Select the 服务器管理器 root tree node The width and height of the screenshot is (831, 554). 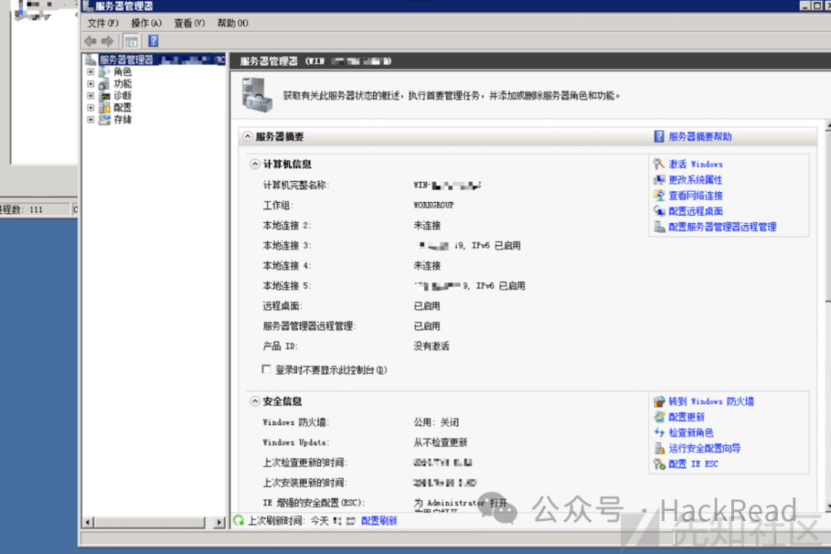(x=155, y=60)
